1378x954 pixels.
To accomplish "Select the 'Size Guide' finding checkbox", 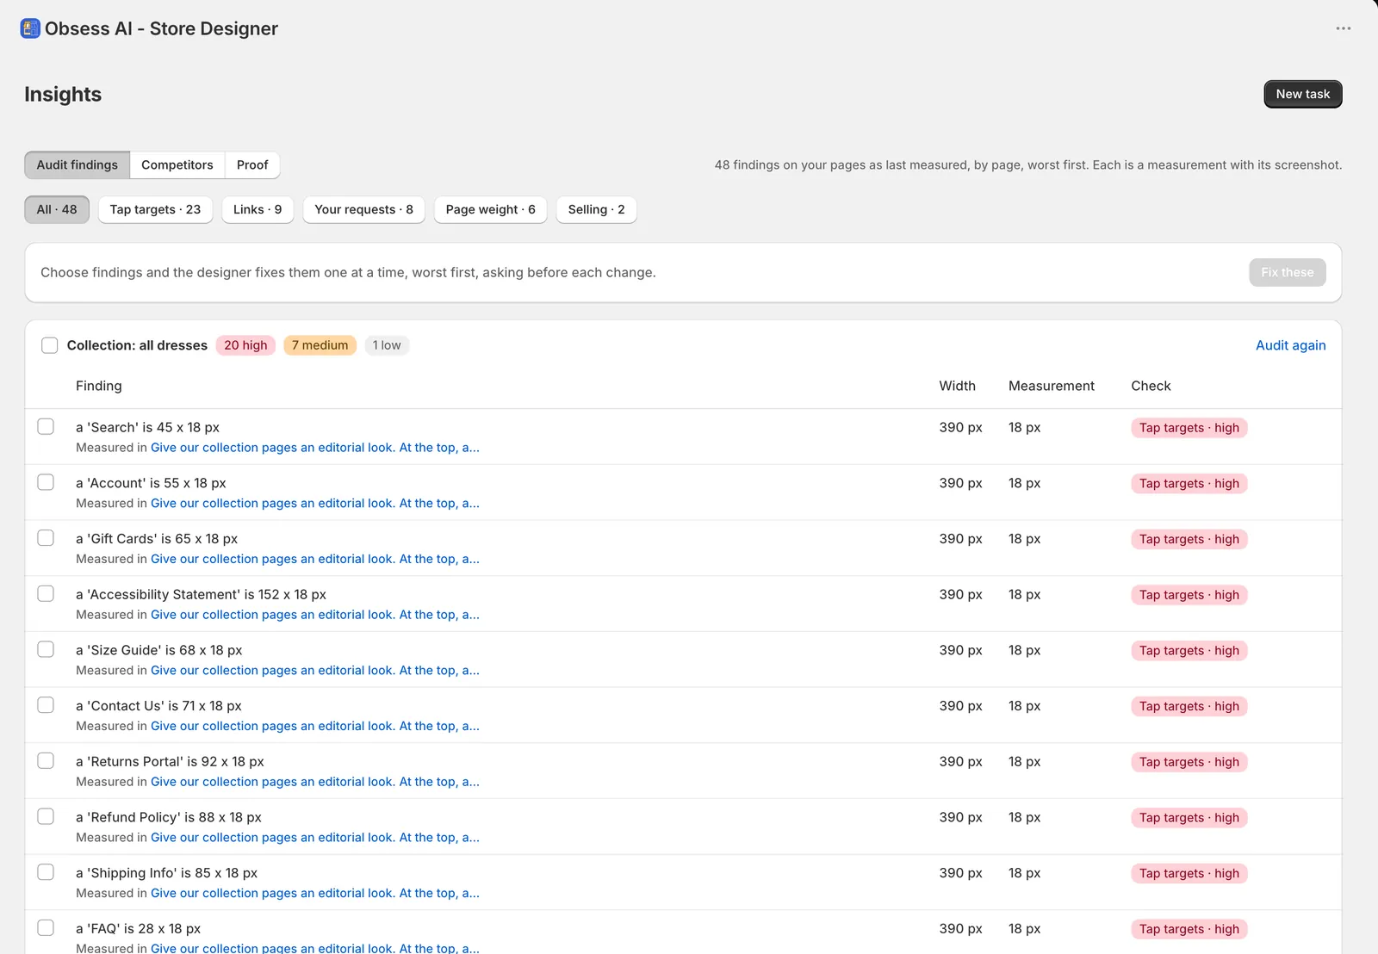I will [x=46, y=649].
